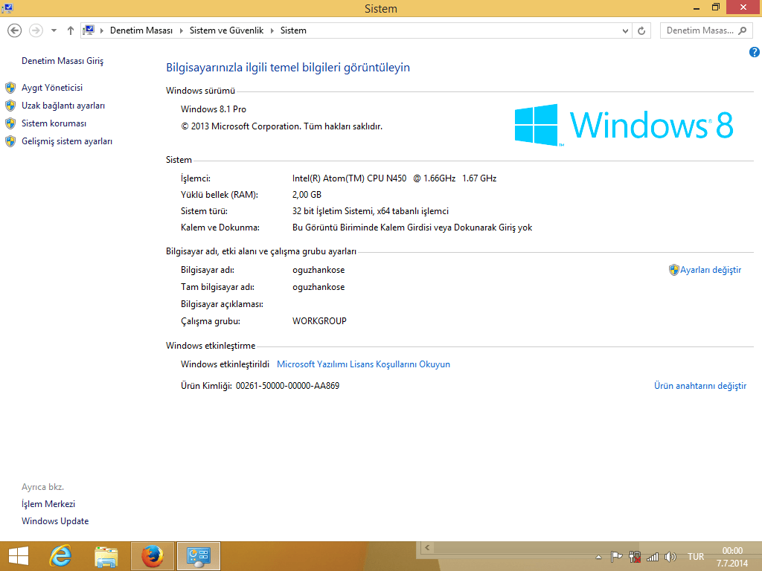
Task: Change TUR input language indicator
Action: (x=696, y=557)
